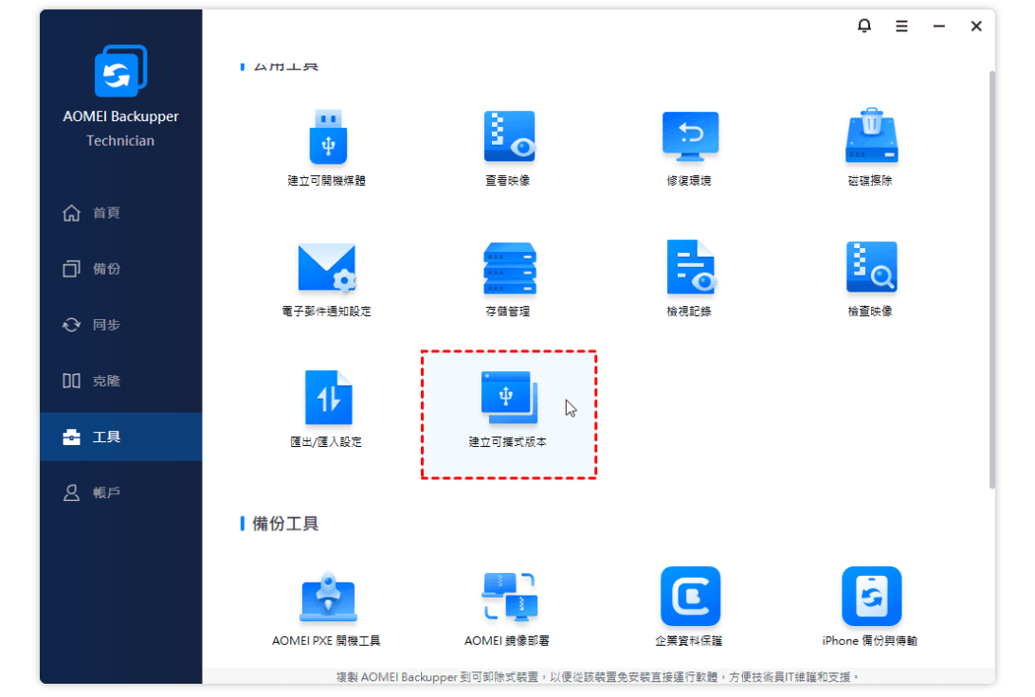This screenshot has height=697, width=1035.
Task: Minimize the AOMEI Backupper window
Action: point(938,27)
